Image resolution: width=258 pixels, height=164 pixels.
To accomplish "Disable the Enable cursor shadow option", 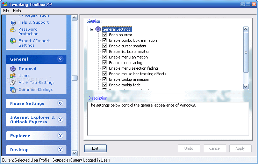I will tap(105, 46).
